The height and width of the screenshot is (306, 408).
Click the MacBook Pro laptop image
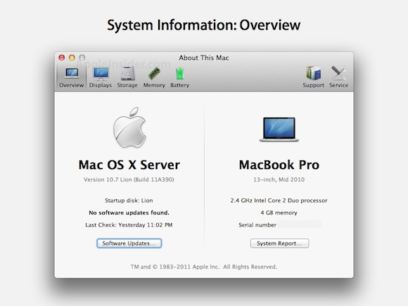[x=279, y=129]
